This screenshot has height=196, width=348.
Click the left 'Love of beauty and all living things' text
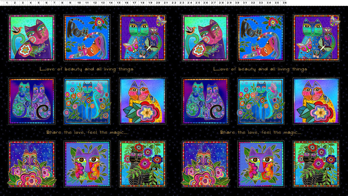(x=87, y=69)
